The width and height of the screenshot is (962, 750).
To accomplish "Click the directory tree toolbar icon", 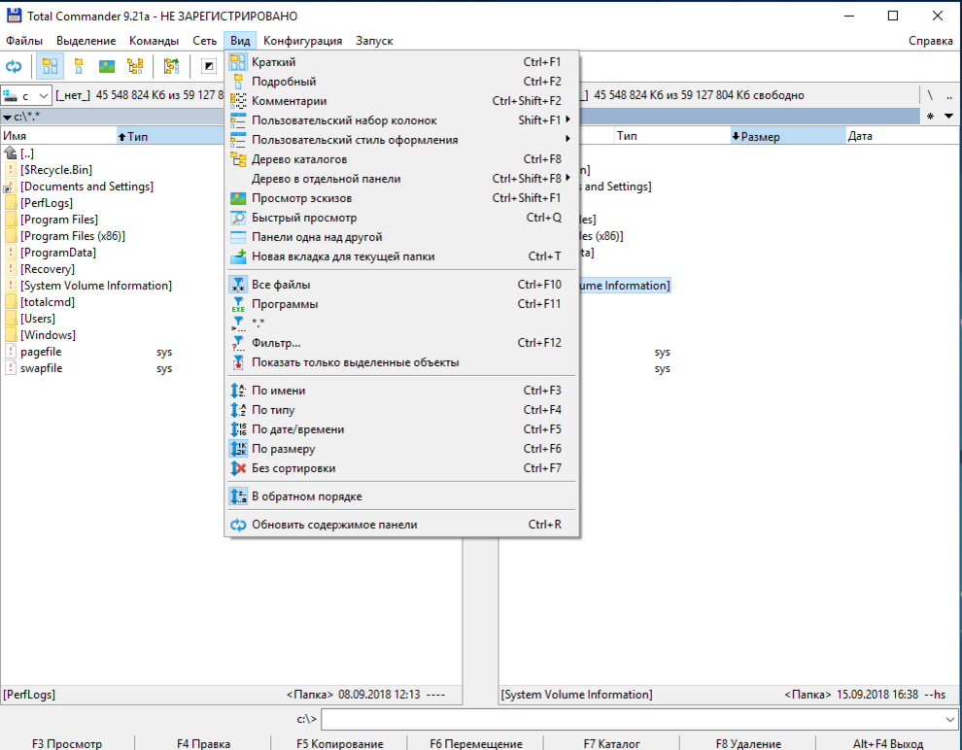I will [135, 66].
